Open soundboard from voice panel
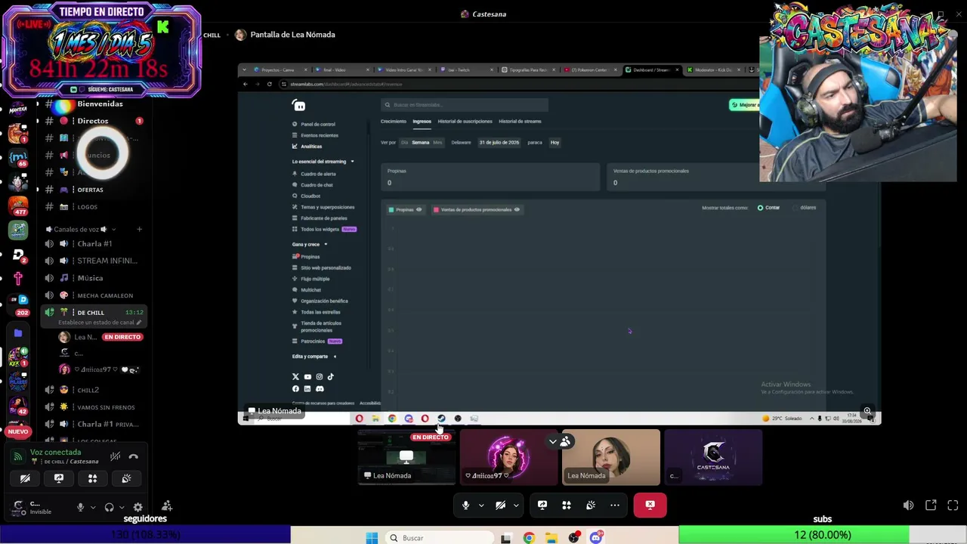The image size is (967, 544). point(126,478)
